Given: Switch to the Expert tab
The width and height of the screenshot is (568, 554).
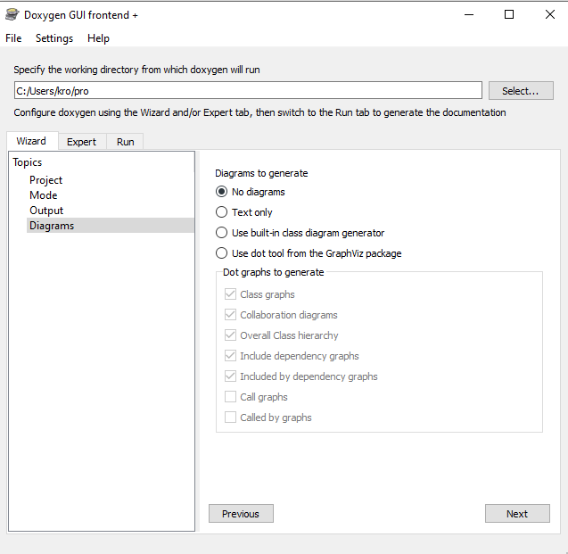Looking at the screenshot, I should [x=81, y=142].
